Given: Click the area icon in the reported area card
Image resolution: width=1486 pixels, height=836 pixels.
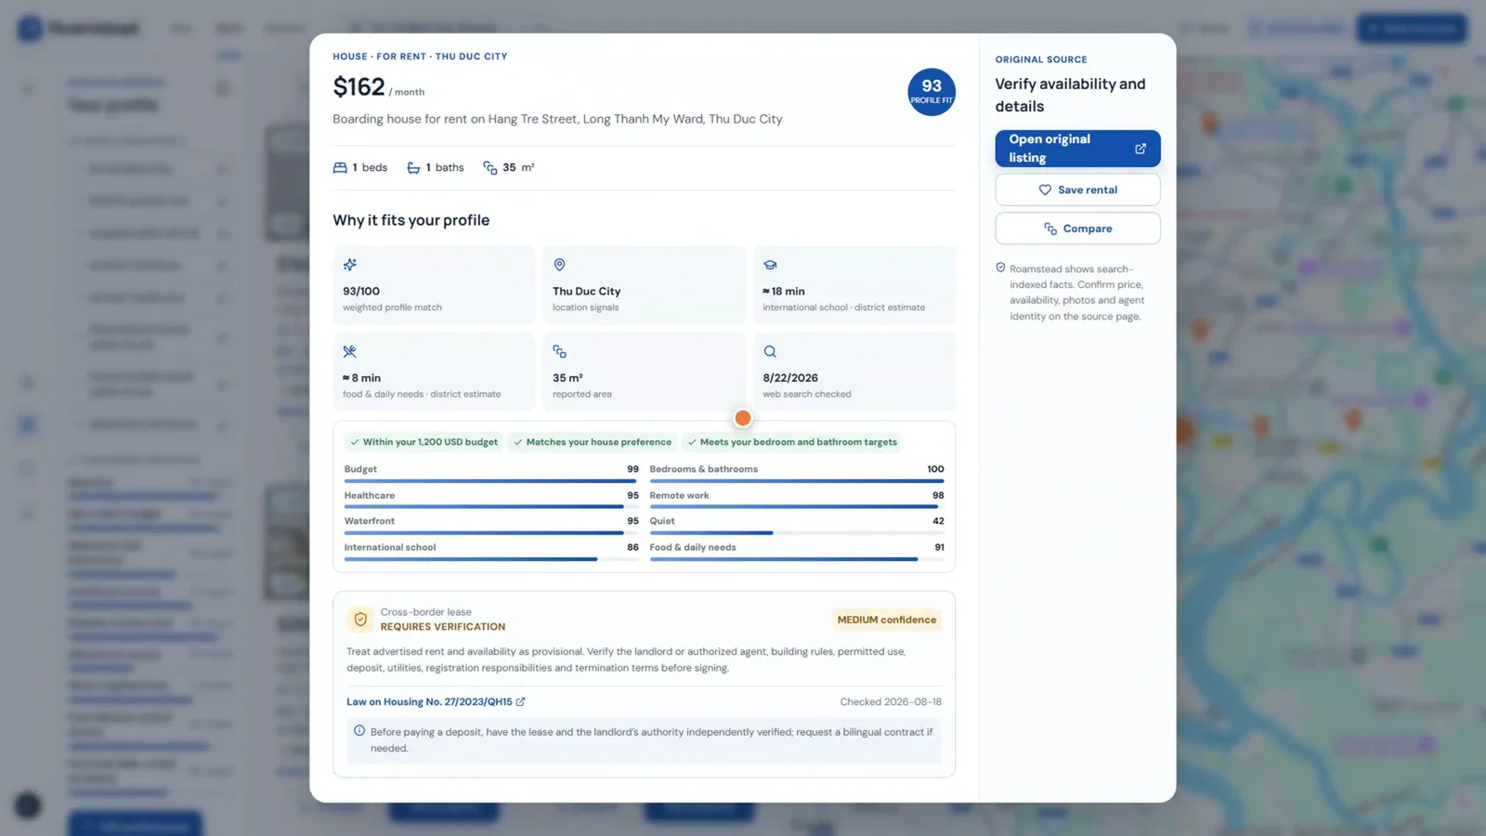Looking at the screenshot, I should click(559, 352).
